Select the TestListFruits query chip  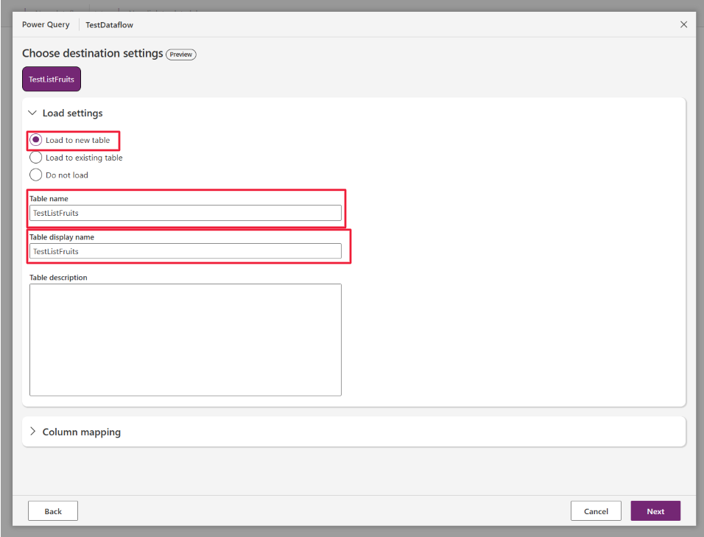[51, 79]
